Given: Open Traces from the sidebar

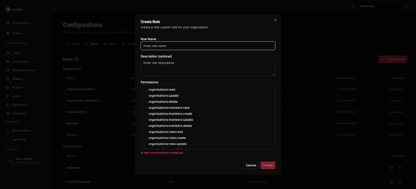Looking at the screenshot, I should click(16, 53).
